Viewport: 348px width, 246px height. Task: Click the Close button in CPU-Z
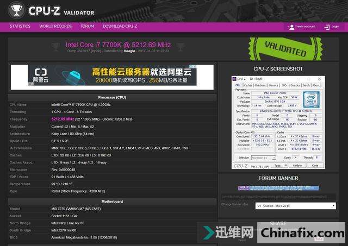315,166
